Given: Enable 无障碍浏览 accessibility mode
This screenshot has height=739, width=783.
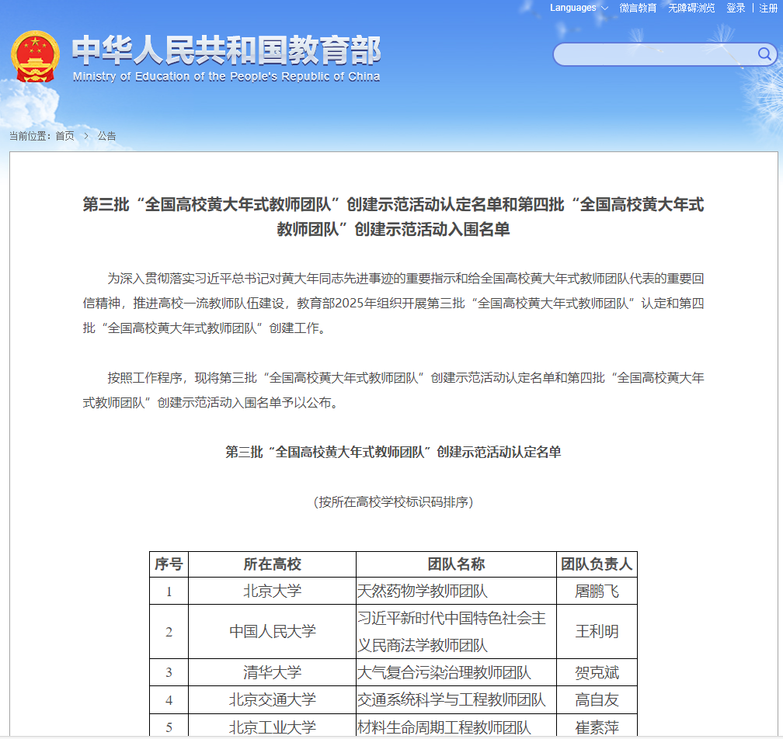Looking at the screenshot, I should click(691, 8).
